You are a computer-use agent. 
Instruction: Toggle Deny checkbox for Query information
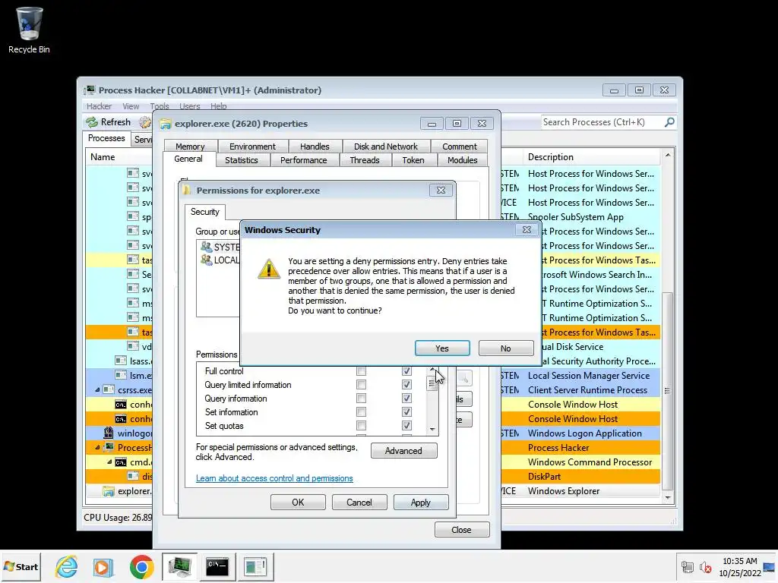coord(406,398)
